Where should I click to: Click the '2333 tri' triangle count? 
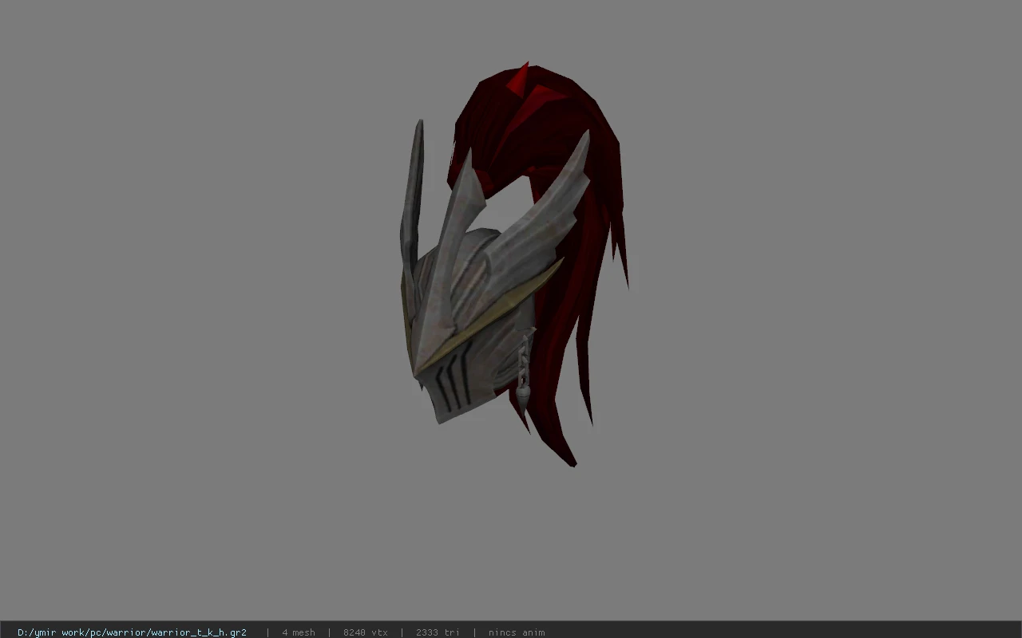[x=438, y=632]
